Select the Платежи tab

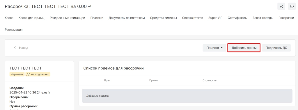point(97,18)
